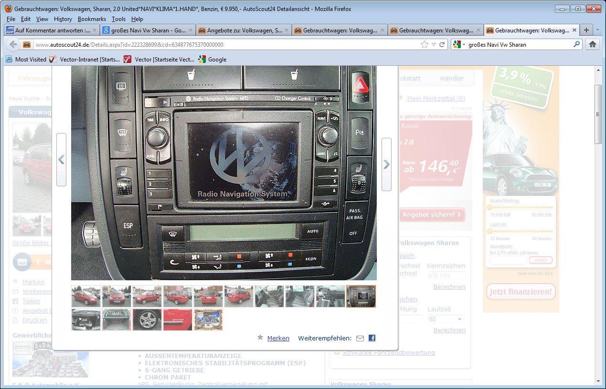
Task: Open the URL history dropdown arrow
Action: pyautogui.click(x=433, y=44)
